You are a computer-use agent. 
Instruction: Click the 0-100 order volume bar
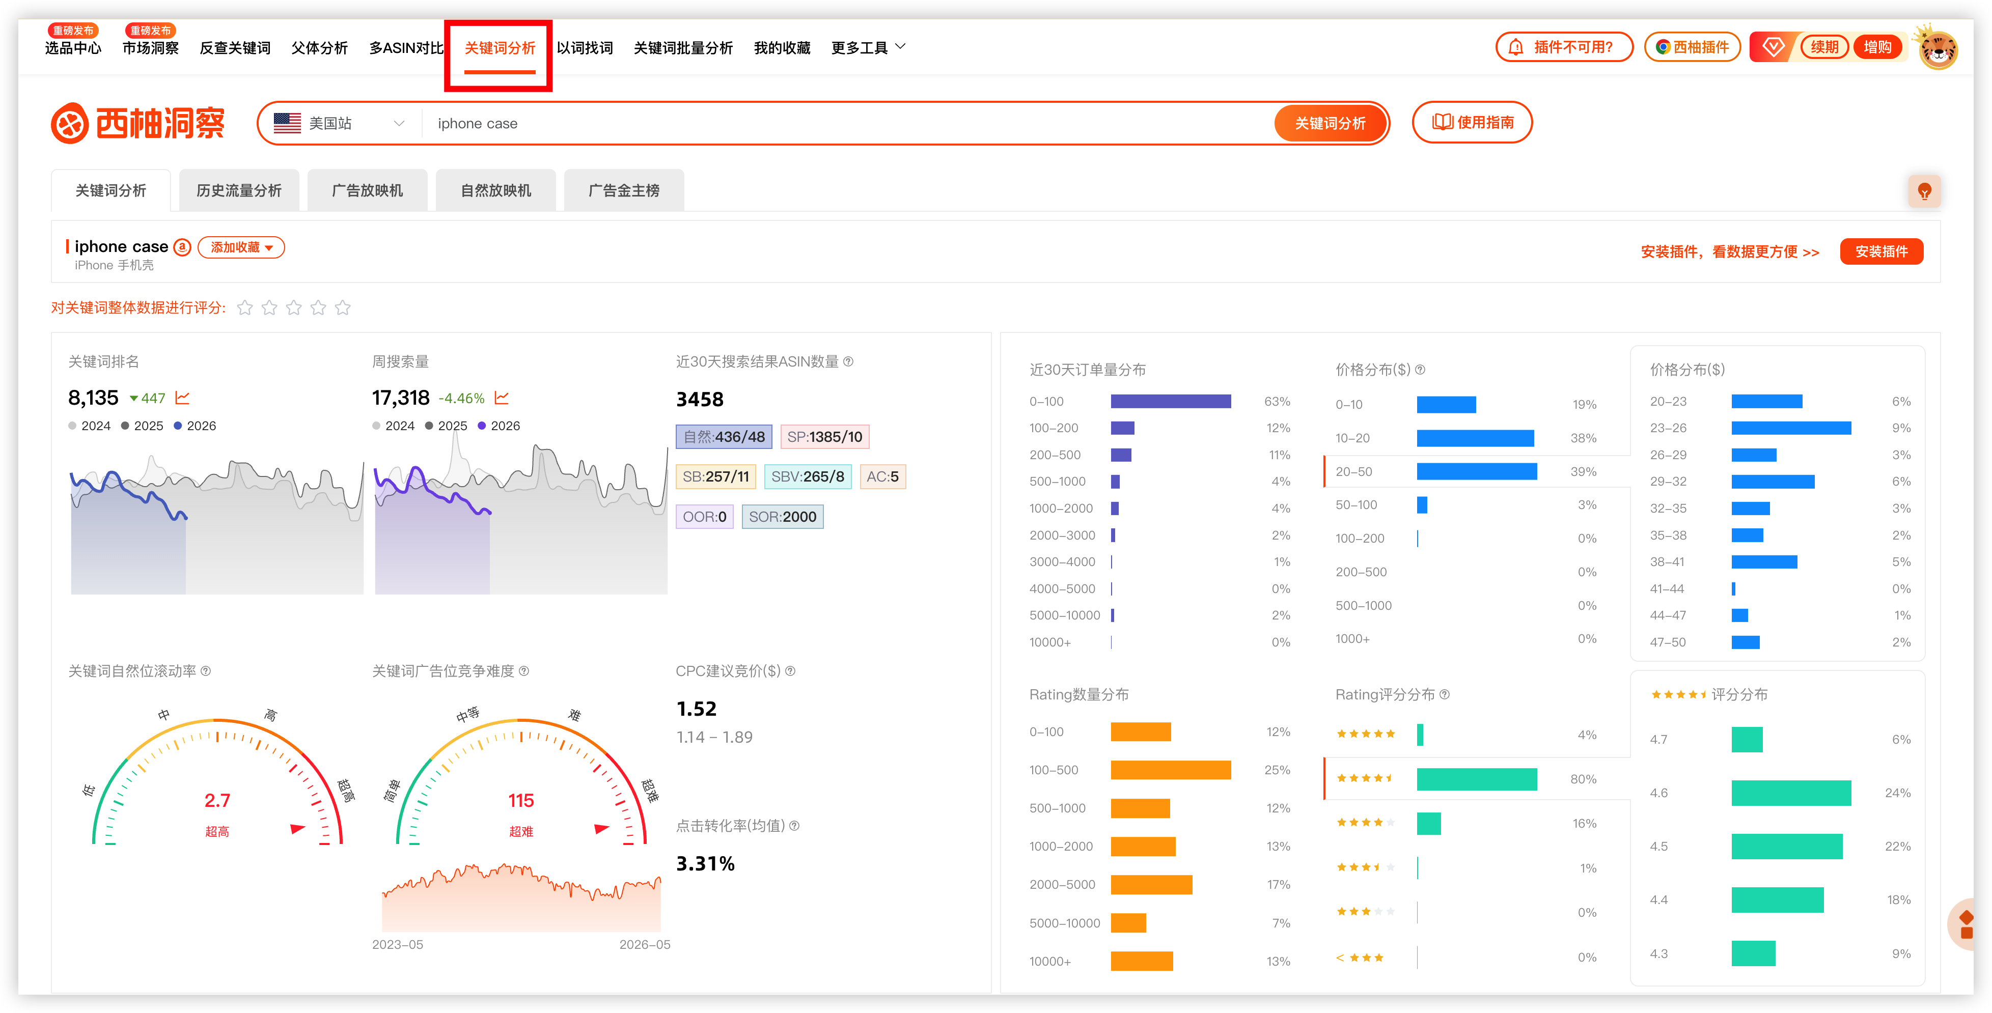tap(1170, 401)
